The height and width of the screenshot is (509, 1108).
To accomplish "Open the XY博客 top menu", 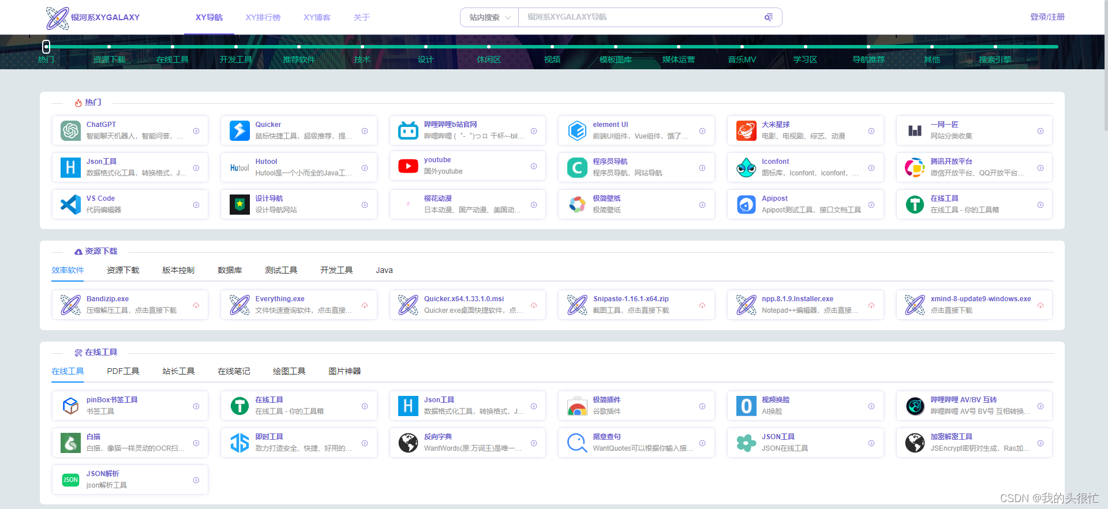I will coord(317,17).
